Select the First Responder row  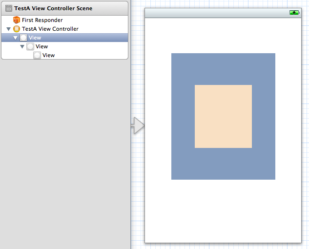[x=64, y=20]
